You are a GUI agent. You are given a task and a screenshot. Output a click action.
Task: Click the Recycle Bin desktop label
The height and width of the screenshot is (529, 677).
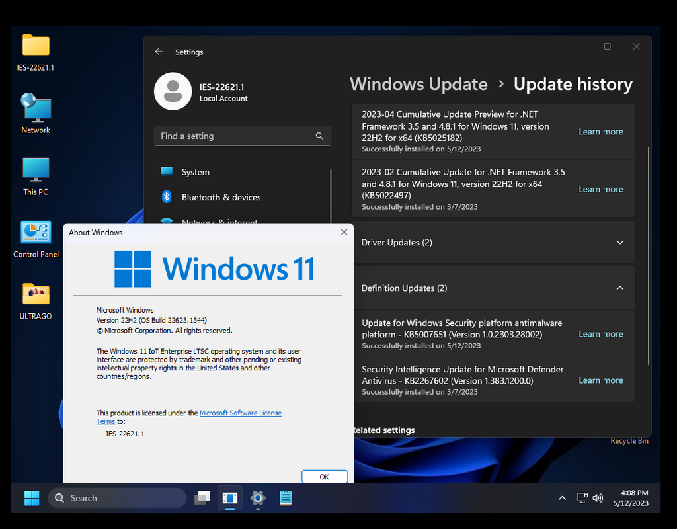(629, 440)
